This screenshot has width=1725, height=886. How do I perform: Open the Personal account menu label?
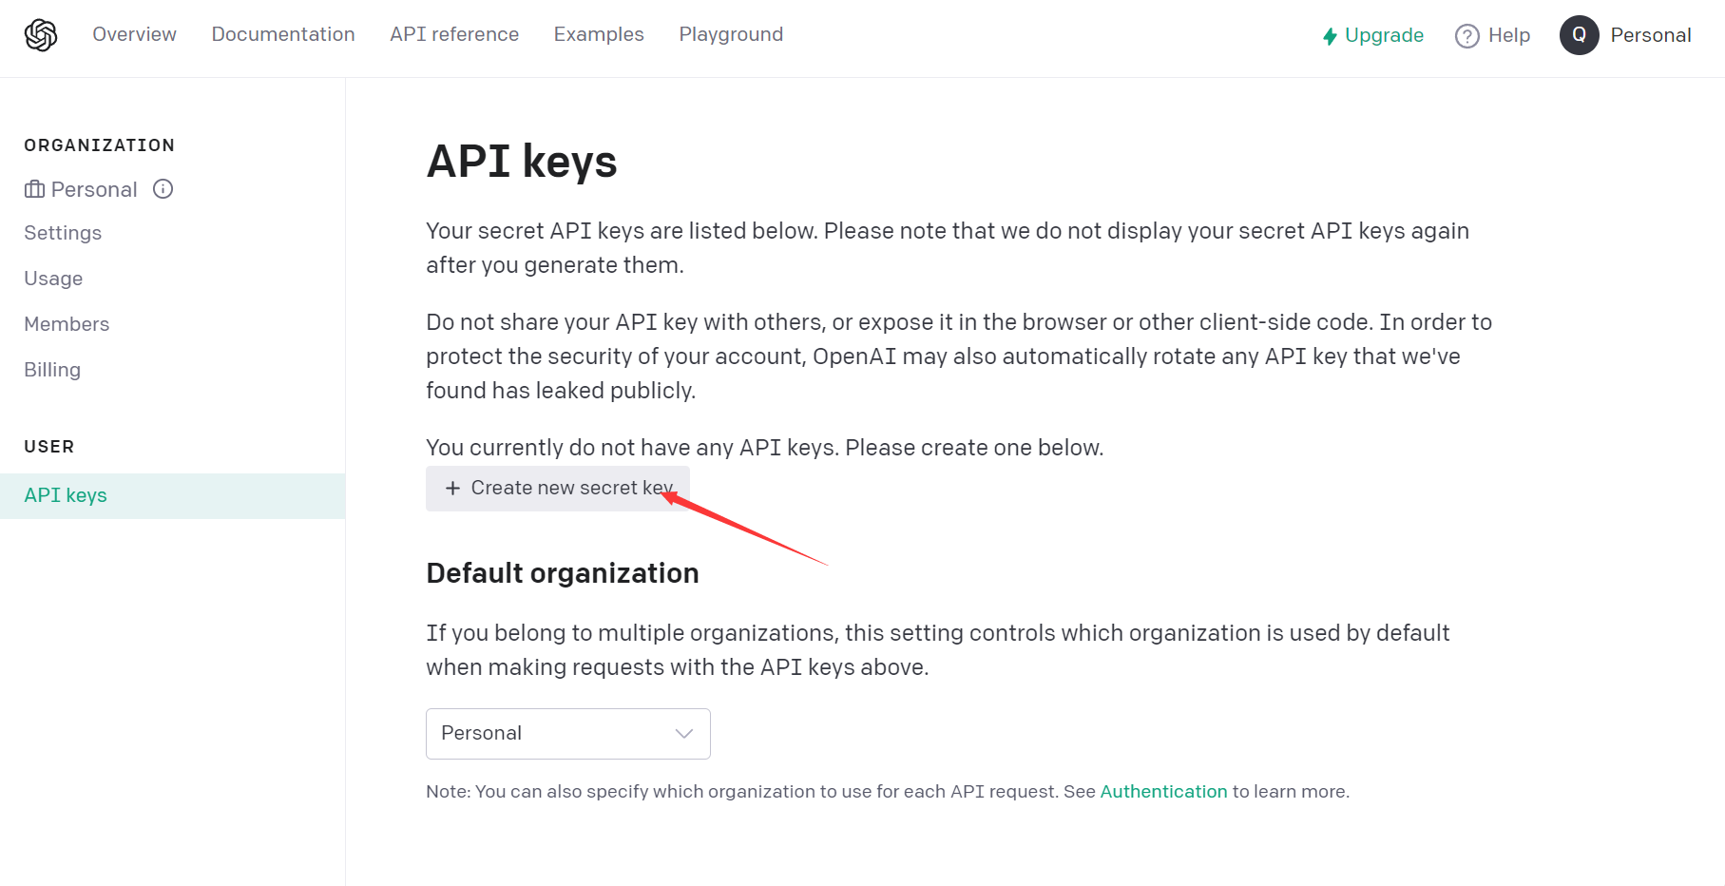pos(1651,35)
